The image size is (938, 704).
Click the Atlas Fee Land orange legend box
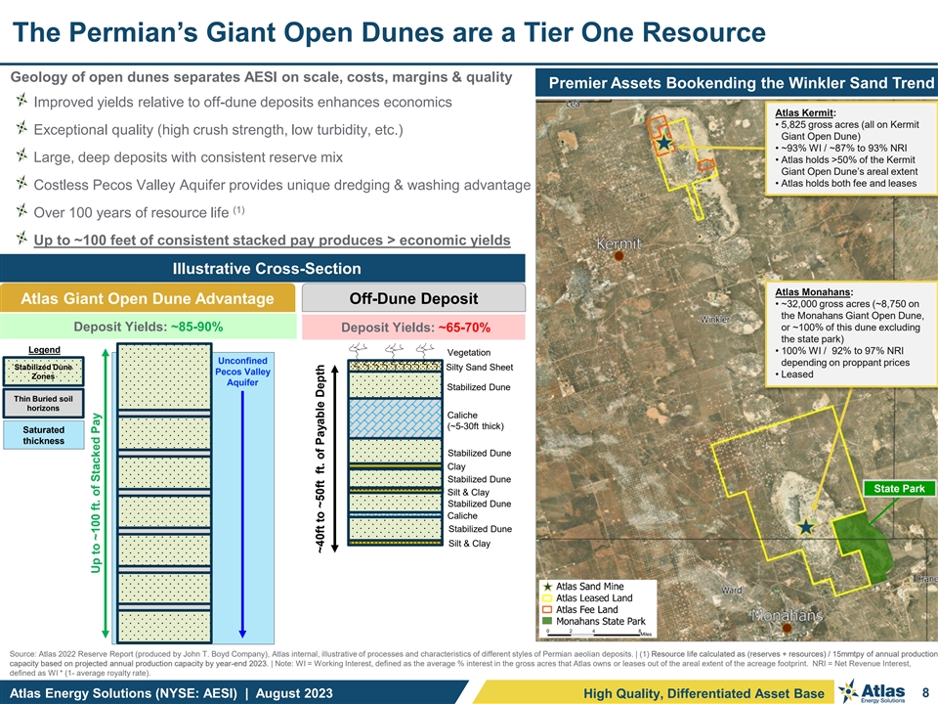[x=547, y=610]
